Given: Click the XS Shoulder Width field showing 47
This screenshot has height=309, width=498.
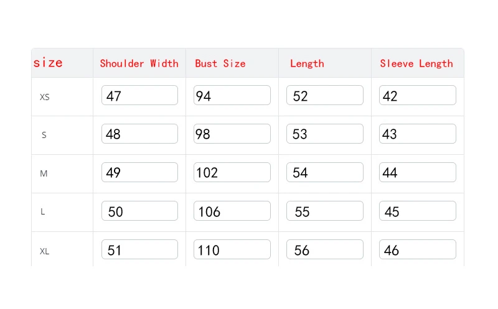Looking at the screenshot, I should coord(139,95).
